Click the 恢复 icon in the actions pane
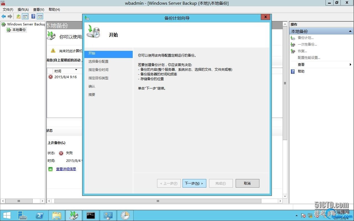The height and width of the screenshot is (221, 354). pos(293,51)
